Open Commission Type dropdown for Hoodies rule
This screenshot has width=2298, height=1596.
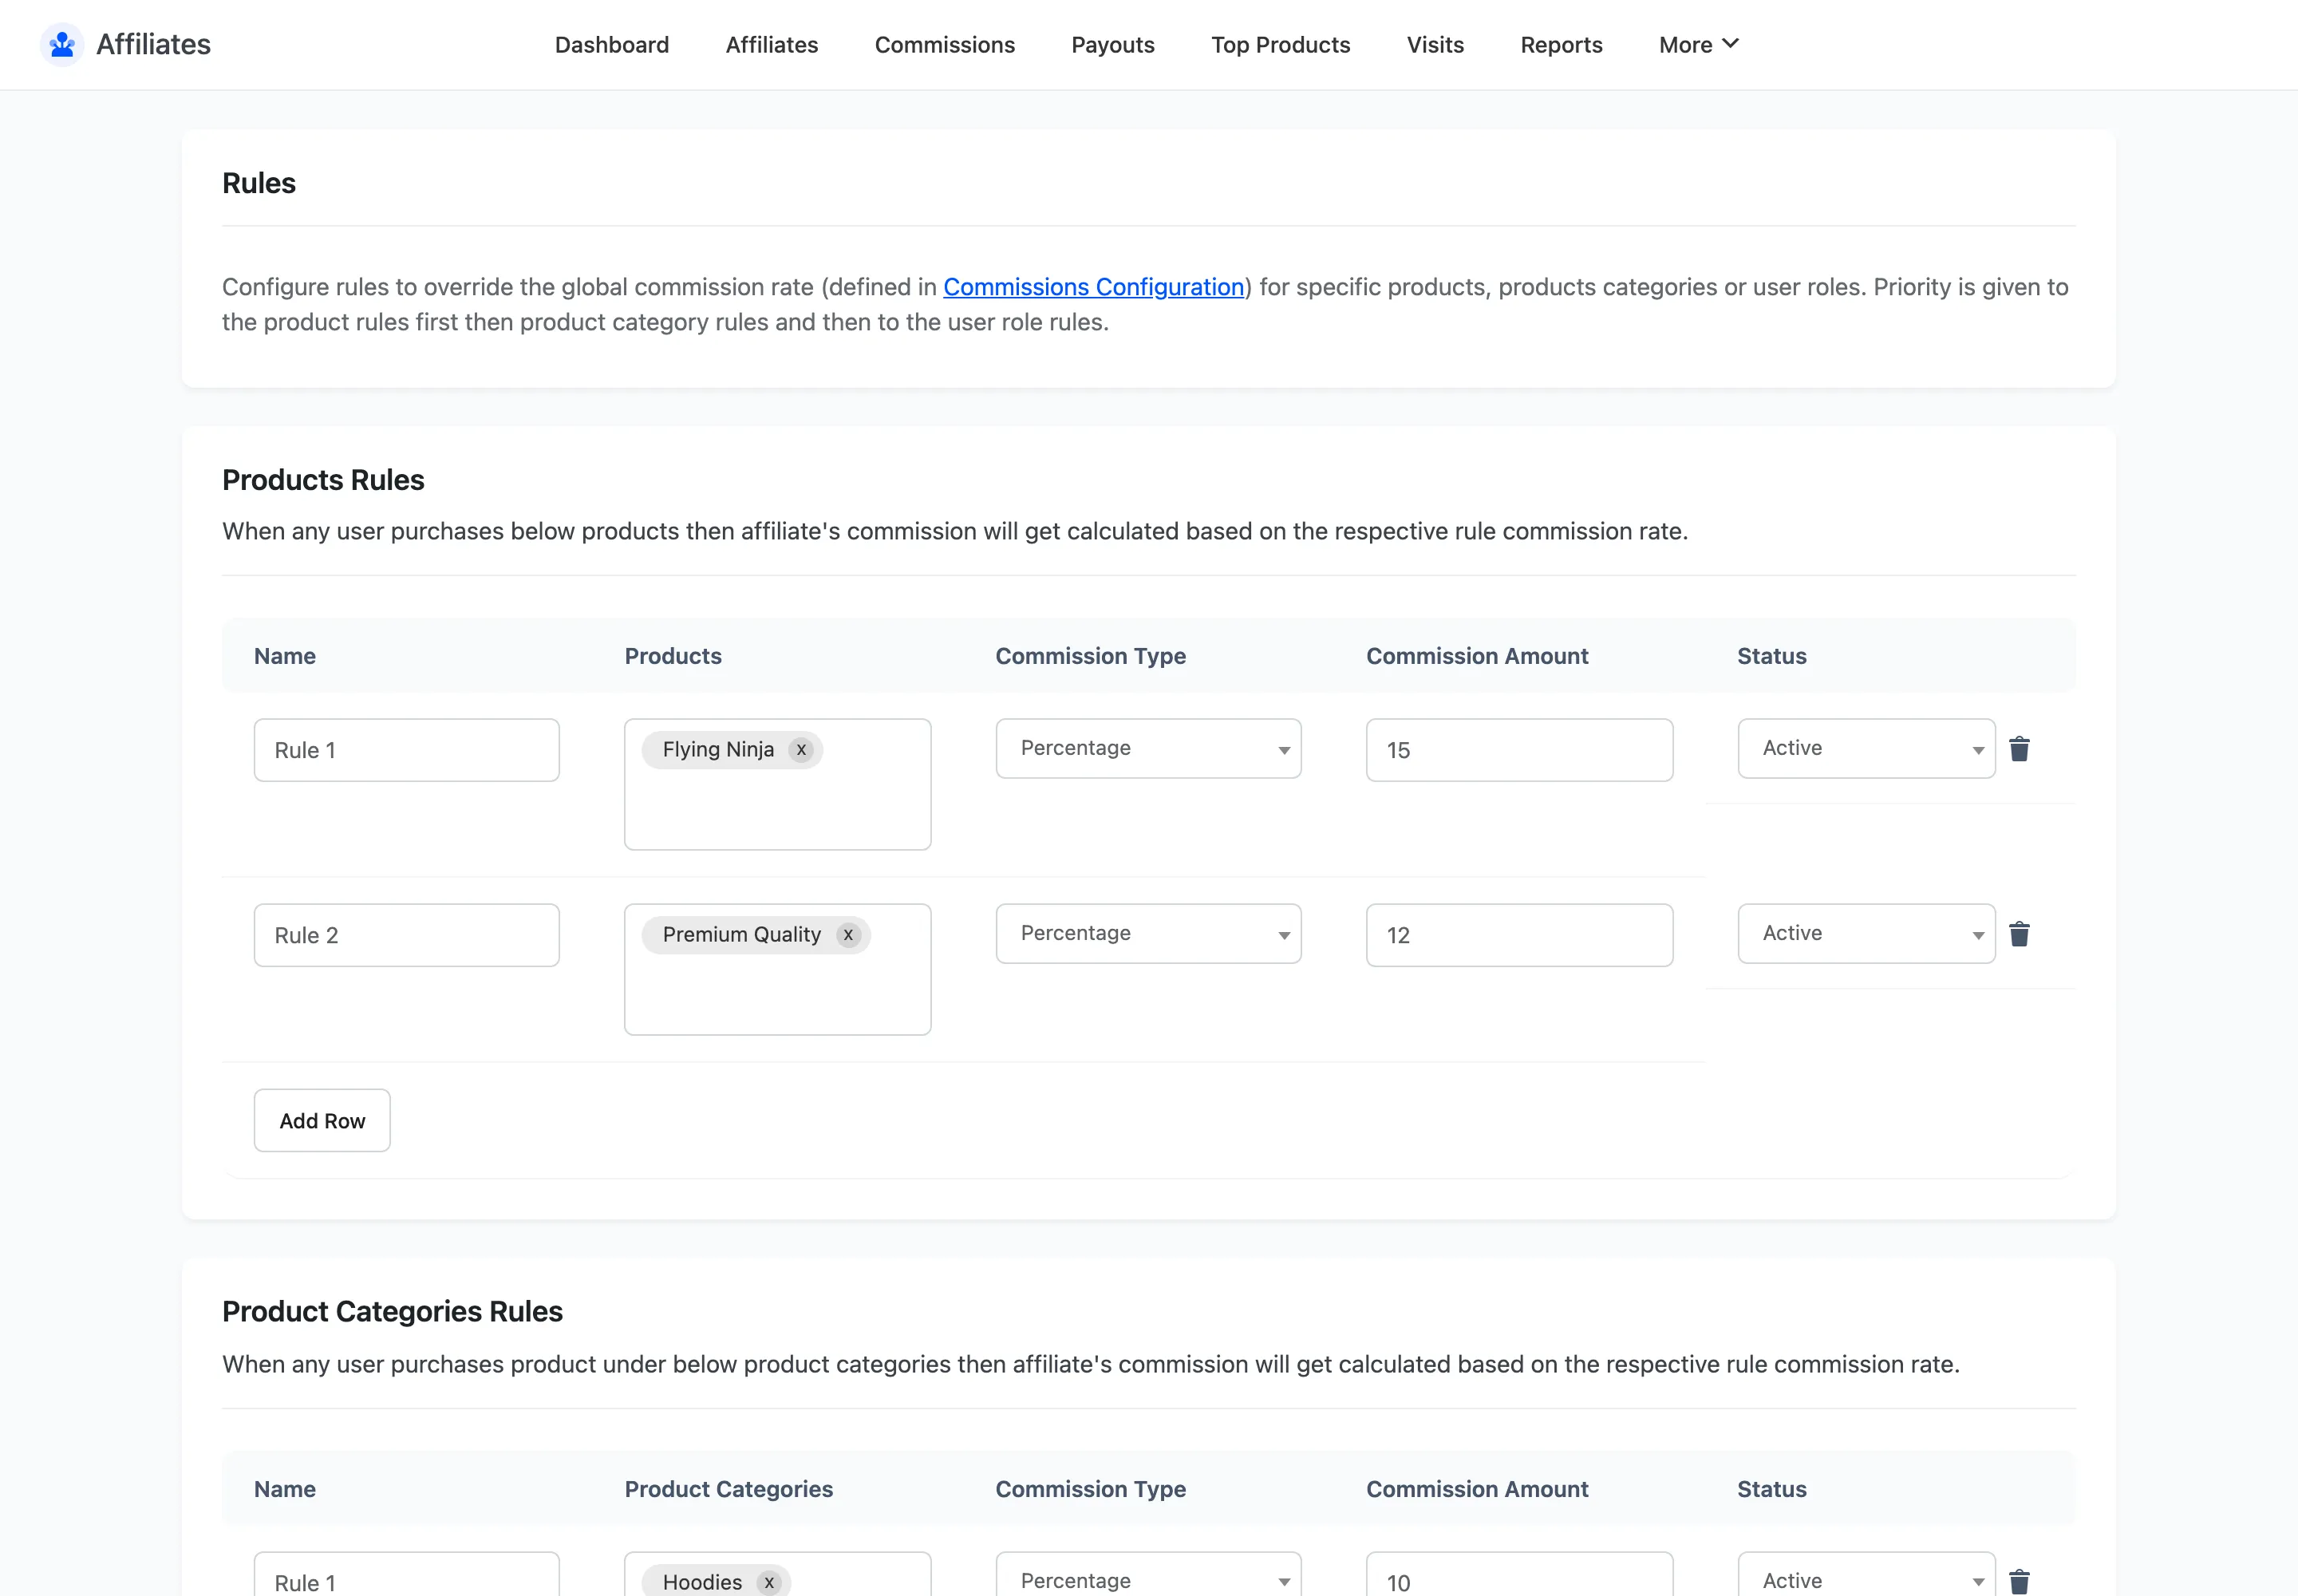tap(1148, 1575)
